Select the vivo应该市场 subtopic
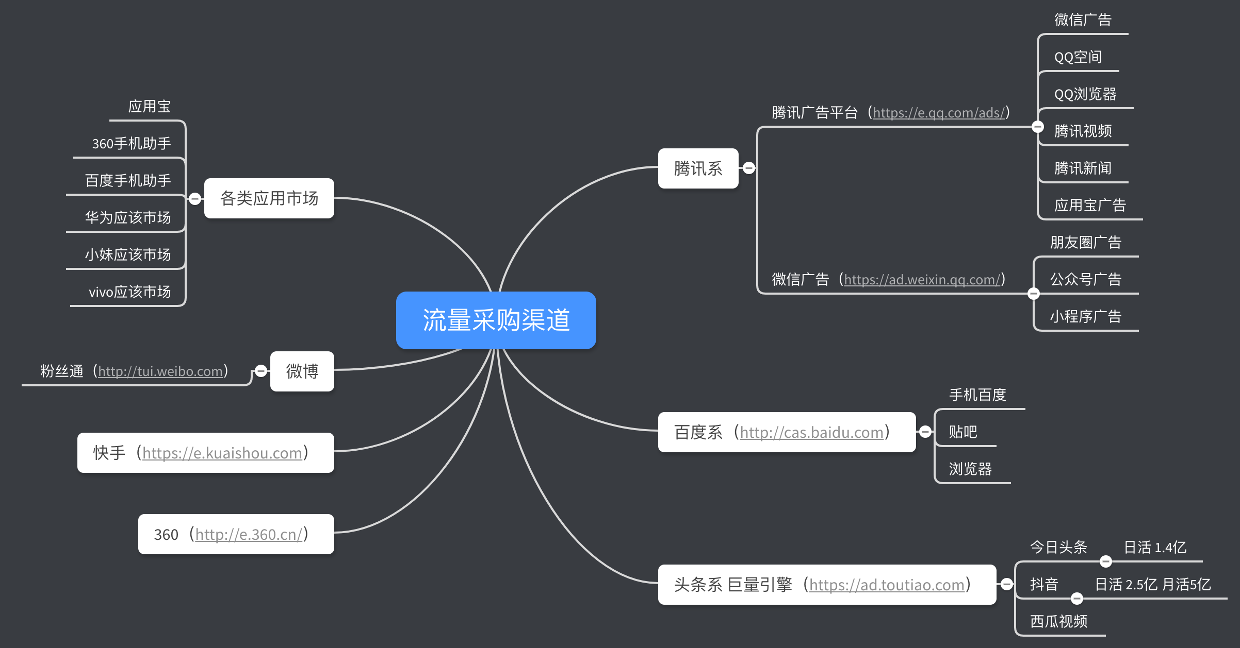1240x648 pixels. click(130, 292)
